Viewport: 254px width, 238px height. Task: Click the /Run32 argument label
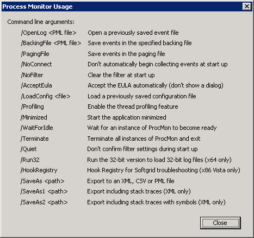click(x=30, y=160)
